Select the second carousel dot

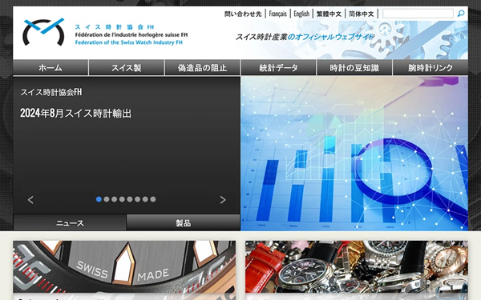tap(107, 199)
